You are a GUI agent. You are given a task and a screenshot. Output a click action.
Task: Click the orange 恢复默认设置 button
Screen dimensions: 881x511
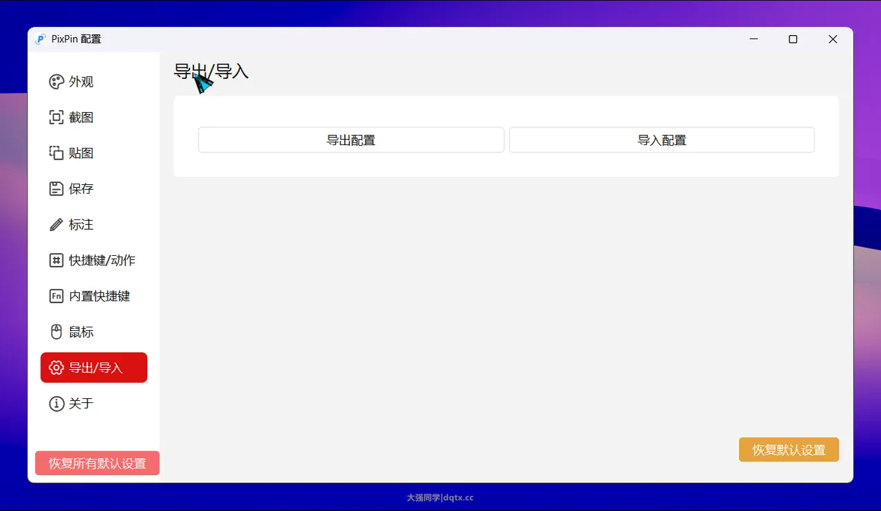[788, 450]
